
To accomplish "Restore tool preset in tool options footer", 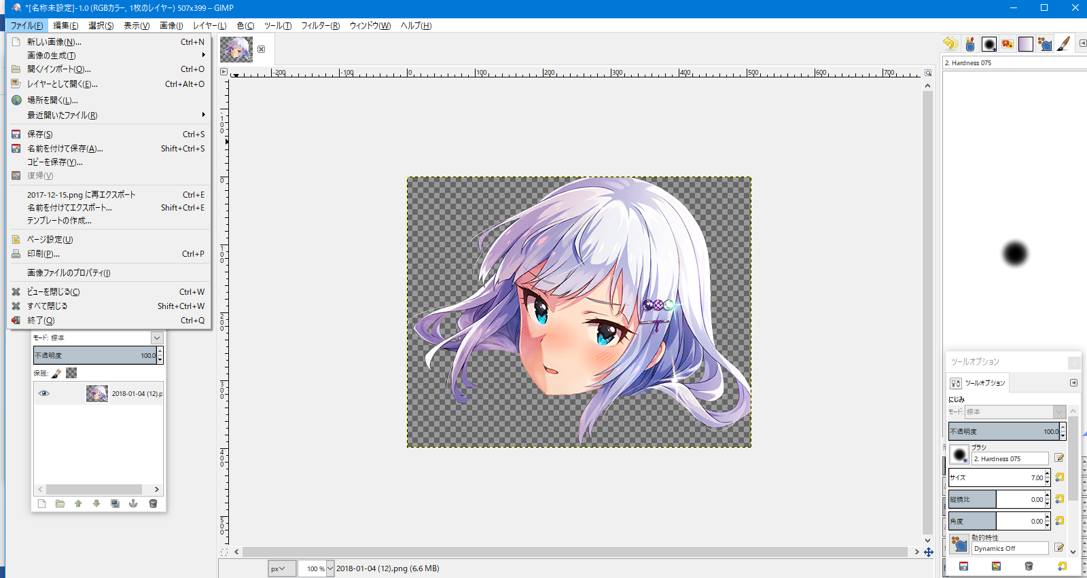I will [x=996, y=566].
